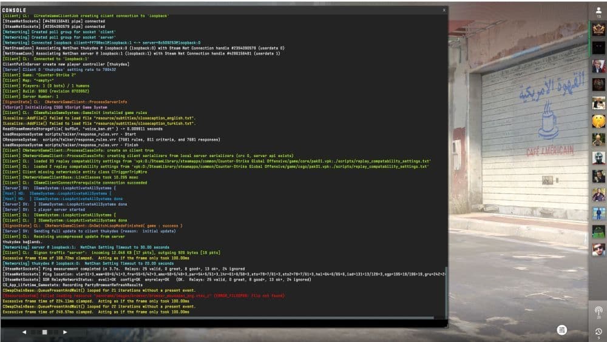
Task: Open the recent teammates clock icon
Action: click(x=599, y=332)
